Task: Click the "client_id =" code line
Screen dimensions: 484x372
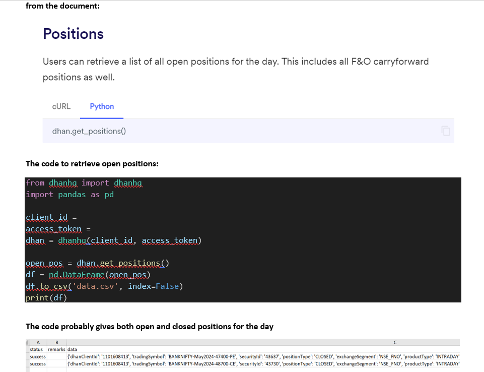Action: coord(51,218)
